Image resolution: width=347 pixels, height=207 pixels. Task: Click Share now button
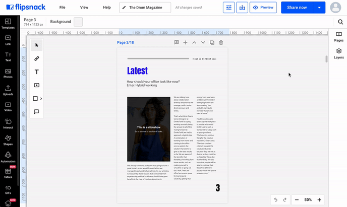pyautogui.click(x=297, y=8)
